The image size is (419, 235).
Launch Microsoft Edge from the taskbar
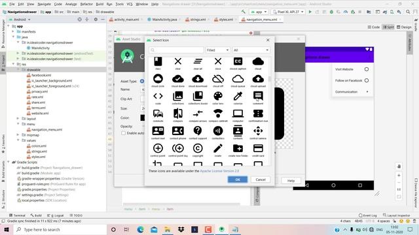pyautogui.click(x=140, y=229)
